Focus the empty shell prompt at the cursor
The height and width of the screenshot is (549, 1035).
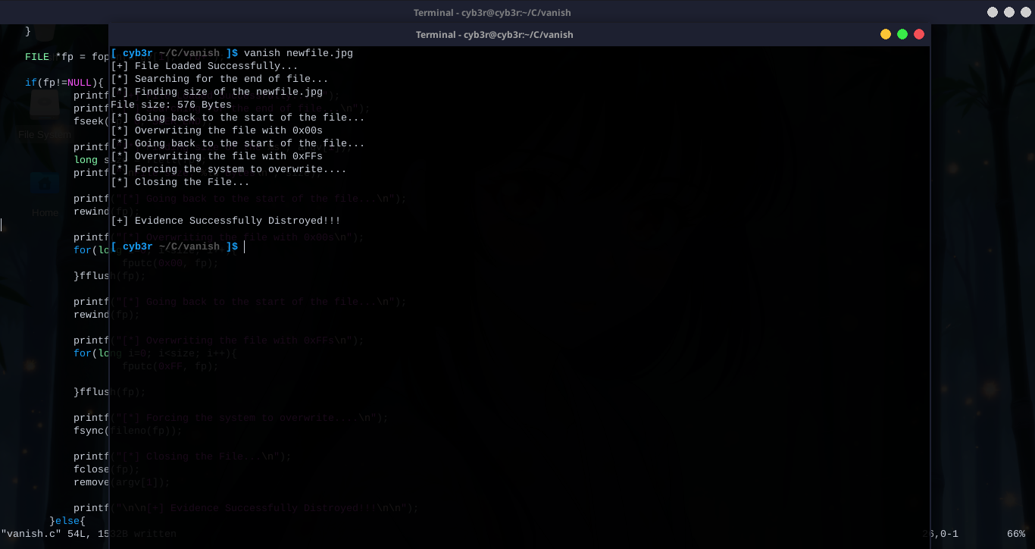click(244, 246)
